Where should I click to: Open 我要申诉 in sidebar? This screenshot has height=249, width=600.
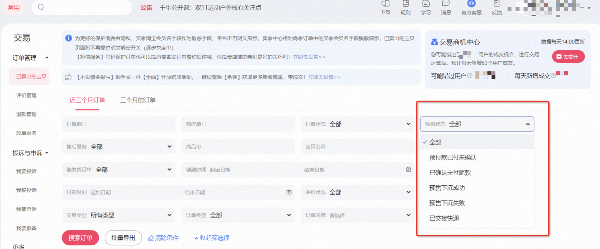(x=26, y=209)
